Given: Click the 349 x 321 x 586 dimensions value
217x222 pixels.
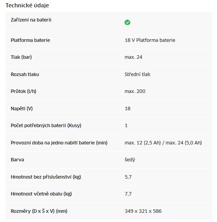Looking at the screenshot, I should [143, 211].
